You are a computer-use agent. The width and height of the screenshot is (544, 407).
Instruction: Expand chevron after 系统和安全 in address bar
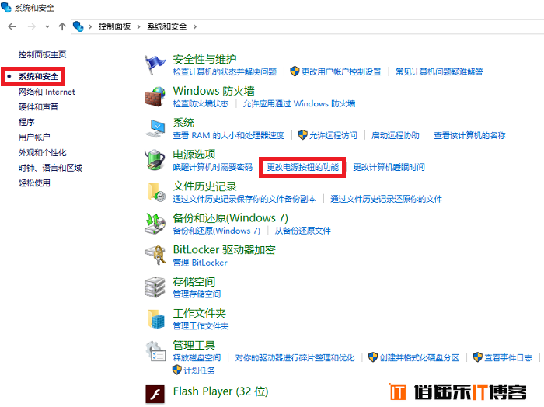coord(195,26)
